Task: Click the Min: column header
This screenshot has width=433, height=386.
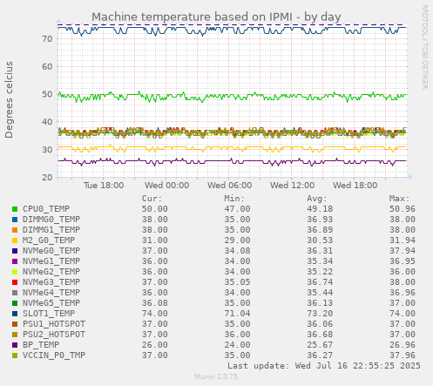Action: 234,199
